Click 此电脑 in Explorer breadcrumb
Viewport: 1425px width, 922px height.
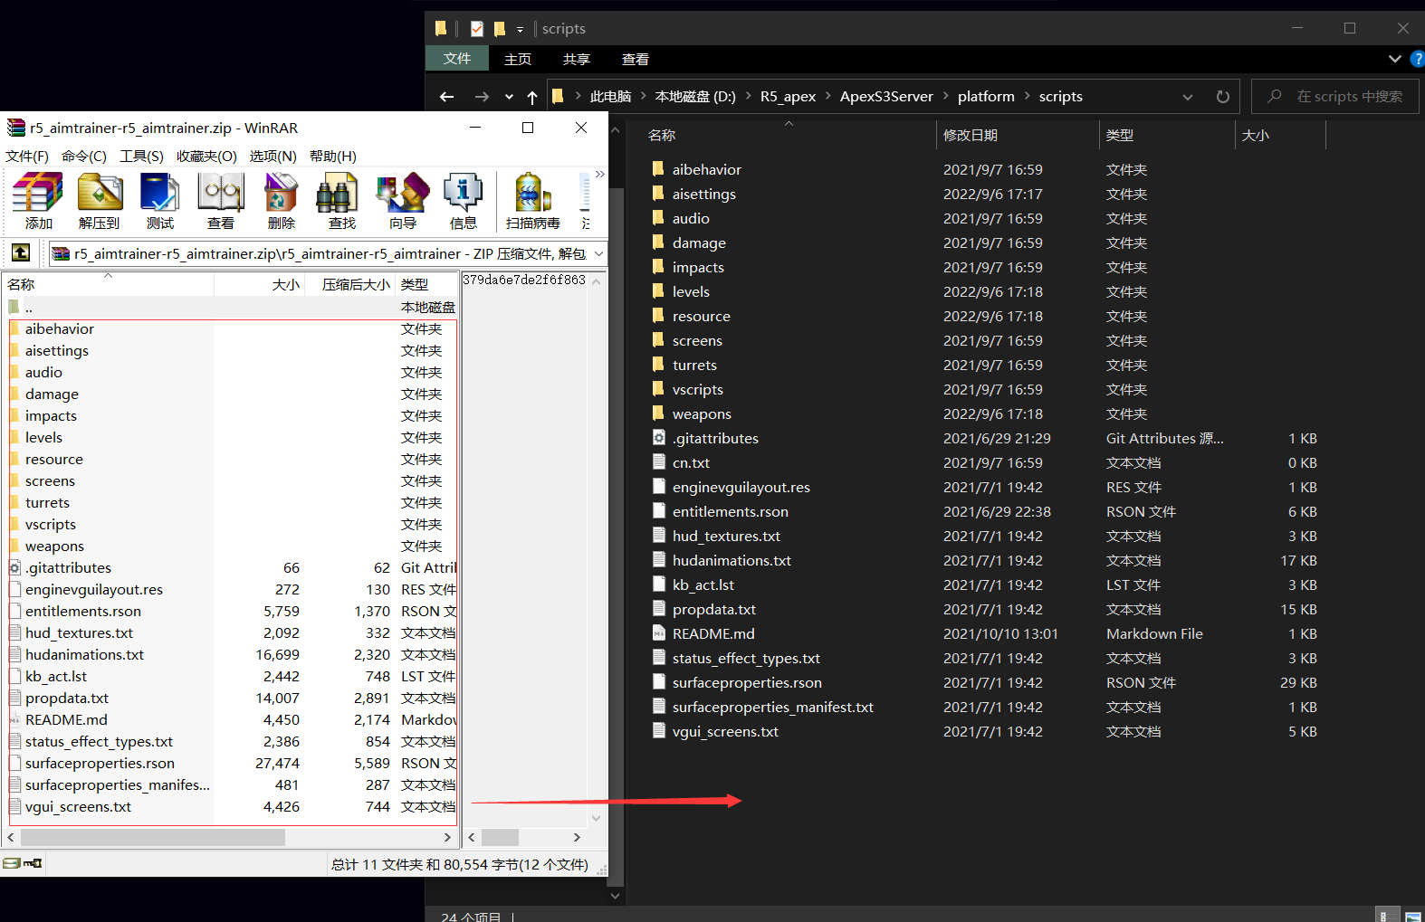(x=610, y=97)
